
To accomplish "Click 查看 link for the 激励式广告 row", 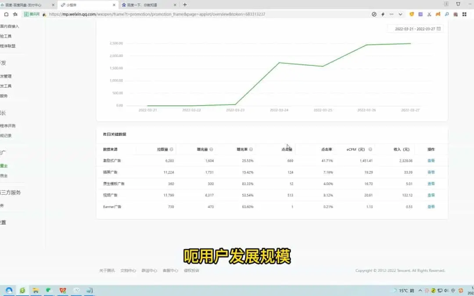I will pos(431,161).
